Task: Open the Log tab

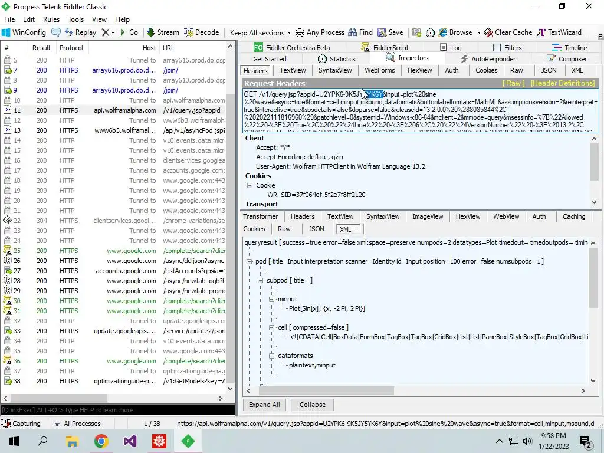Action: coord(451,48)
